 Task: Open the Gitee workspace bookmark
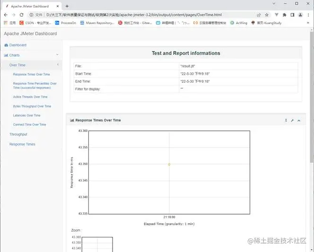pos(135,23)
